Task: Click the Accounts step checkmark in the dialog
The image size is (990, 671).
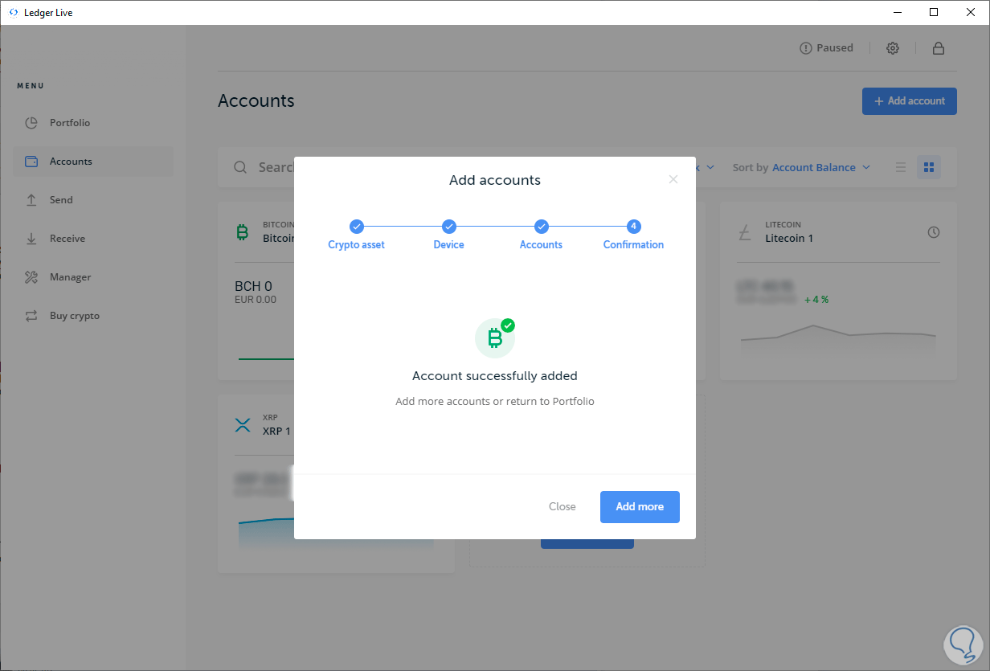Action: (x=542, y=227)
